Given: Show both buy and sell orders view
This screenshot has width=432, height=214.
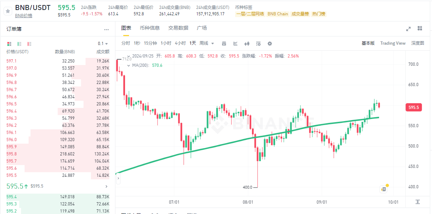Looking at the screenshot, I should 9,44.
